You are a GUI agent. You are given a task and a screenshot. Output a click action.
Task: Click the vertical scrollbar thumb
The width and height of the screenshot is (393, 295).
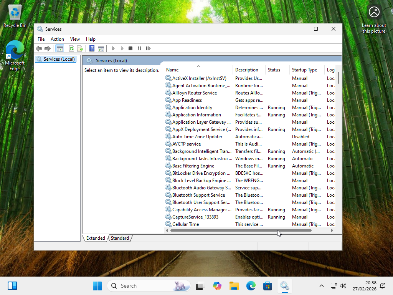point(339,78)
